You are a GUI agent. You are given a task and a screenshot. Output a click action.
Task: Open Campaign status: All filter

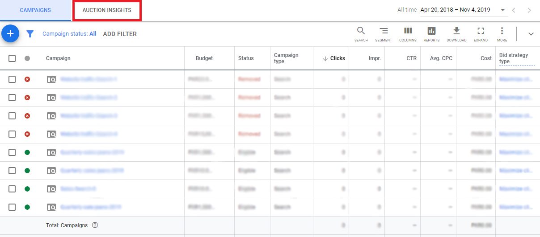(69, 34)
